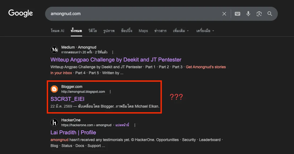Click the Google logo

point(21,13)
